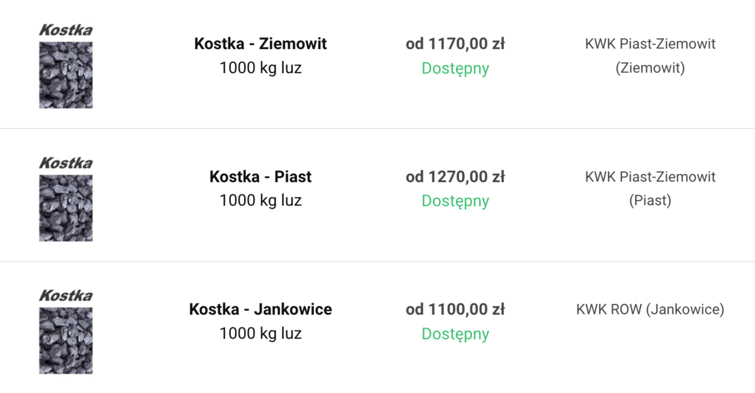Click the KWK Piast-Ziemowit (Ziemowit) mine label
Image resolution: width=755 pixels, height=393 pixels.
point(650,55)
